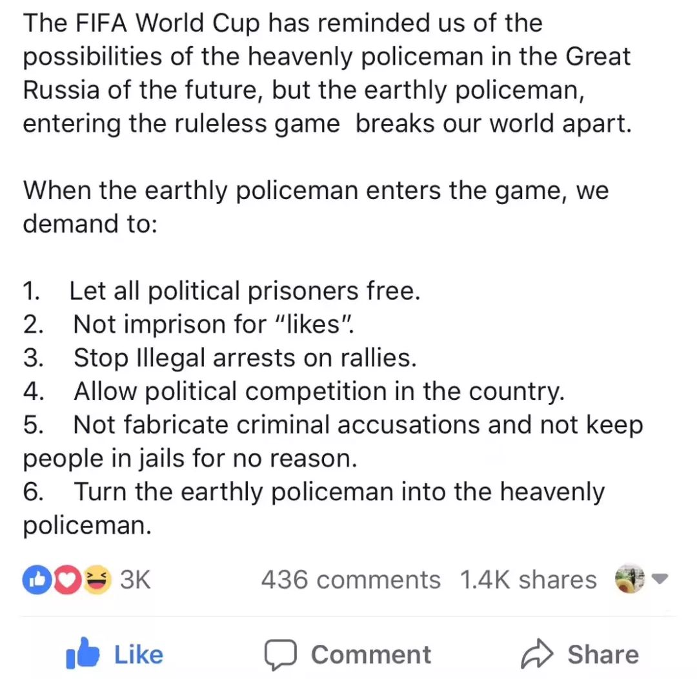The width and height of the screenshot is (697, 679).
Task: Click the laughing haha reaction emoji
Action: [x=97, y=580]
